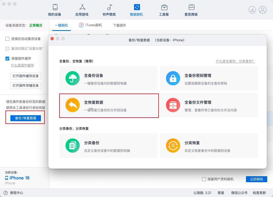Viewport: 273px width, 197px height.
Task: Click the 公测版: 3.21 version label
Action: (x=202, y=193)
